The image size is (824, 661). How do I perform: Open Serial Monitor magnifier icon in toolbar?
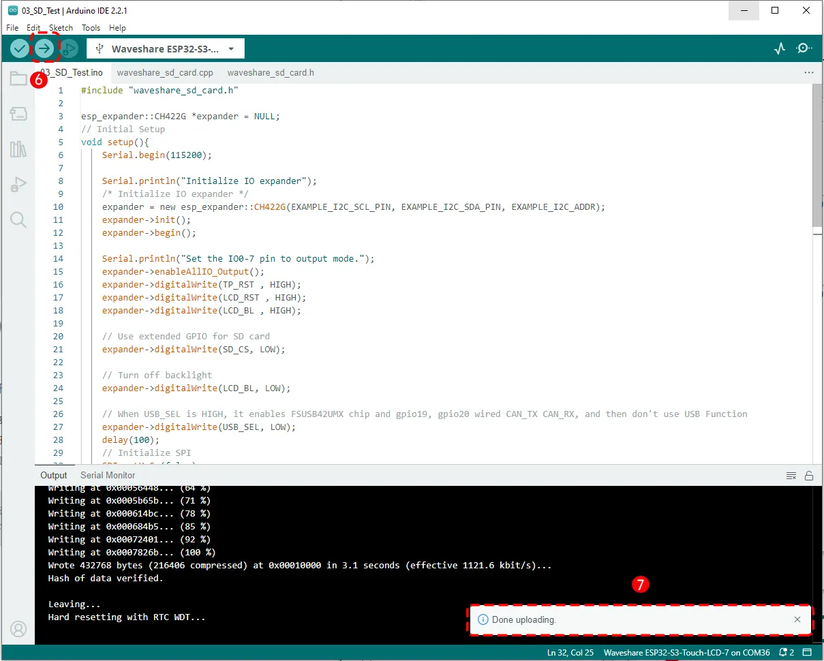(x=804, y=48)
